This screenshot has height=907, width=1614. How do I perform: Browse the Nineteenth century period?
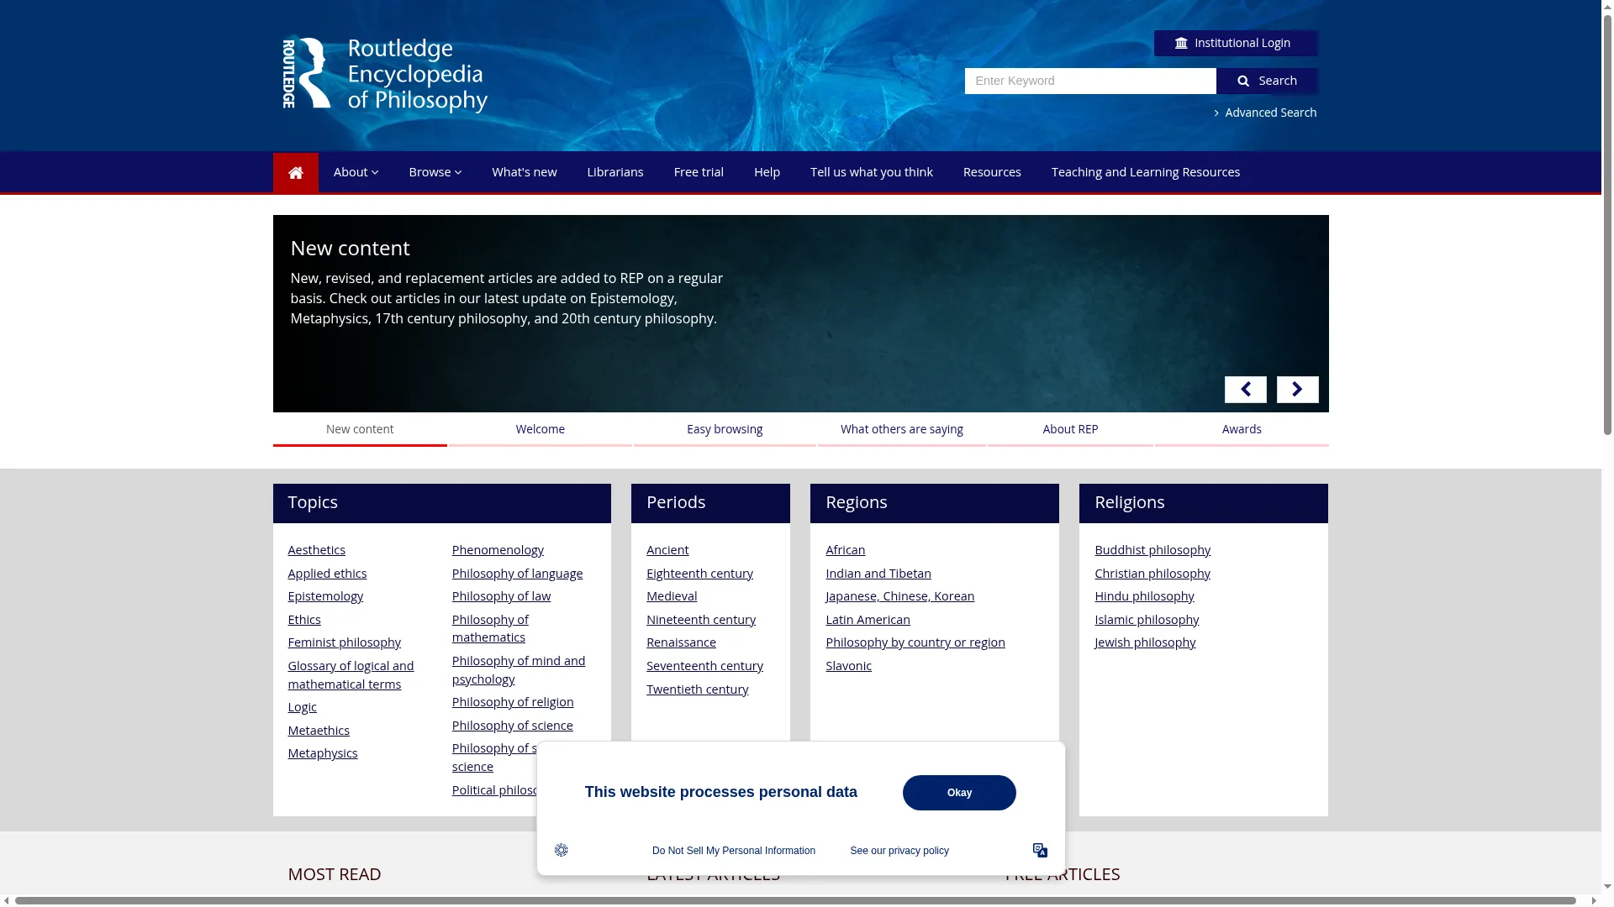click(701, 620)
